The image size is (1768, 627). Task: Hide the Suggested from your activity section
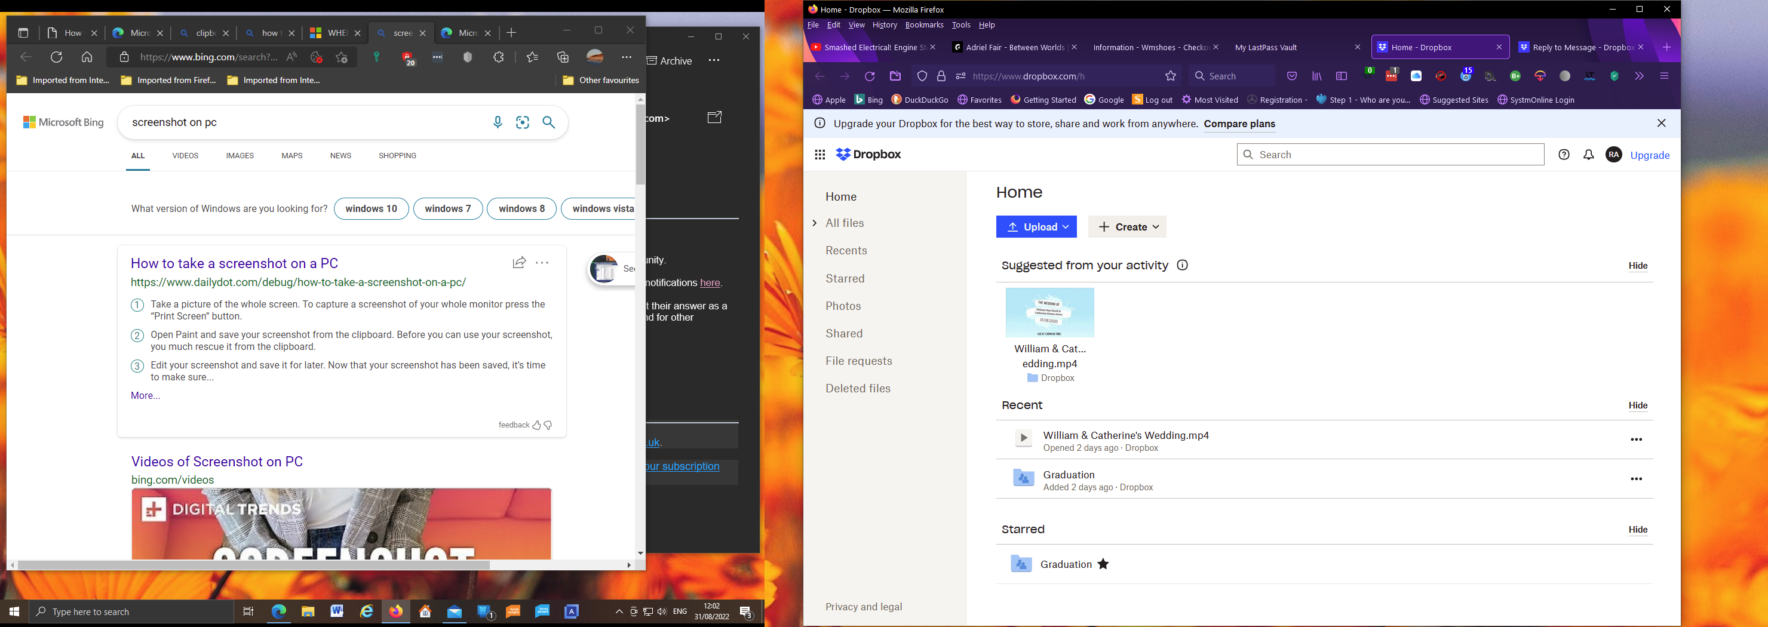point(1638,266)
